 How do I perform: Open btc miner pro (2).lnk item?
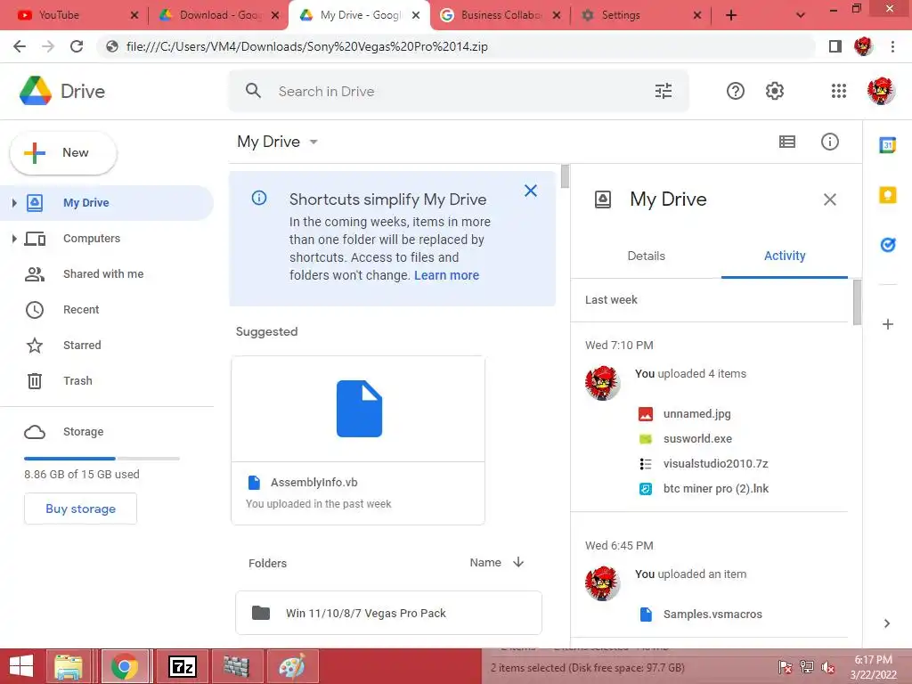[715, 489]
